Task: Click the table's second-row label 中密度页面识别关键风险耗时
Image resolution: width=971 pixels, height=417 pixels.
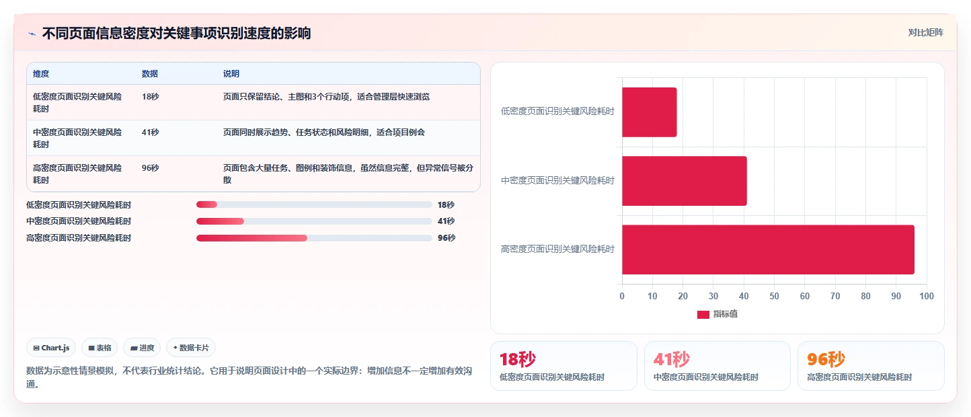Action: point(77,139)
